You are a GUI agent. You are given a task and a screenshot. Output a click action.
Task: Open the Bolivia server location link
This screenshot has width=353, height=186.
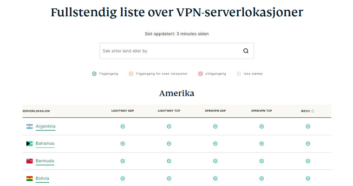click(42, 179)
